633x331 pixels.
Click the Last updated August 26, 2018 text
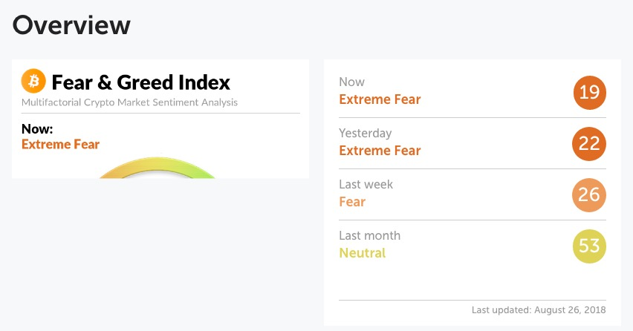tap(539, 310)
